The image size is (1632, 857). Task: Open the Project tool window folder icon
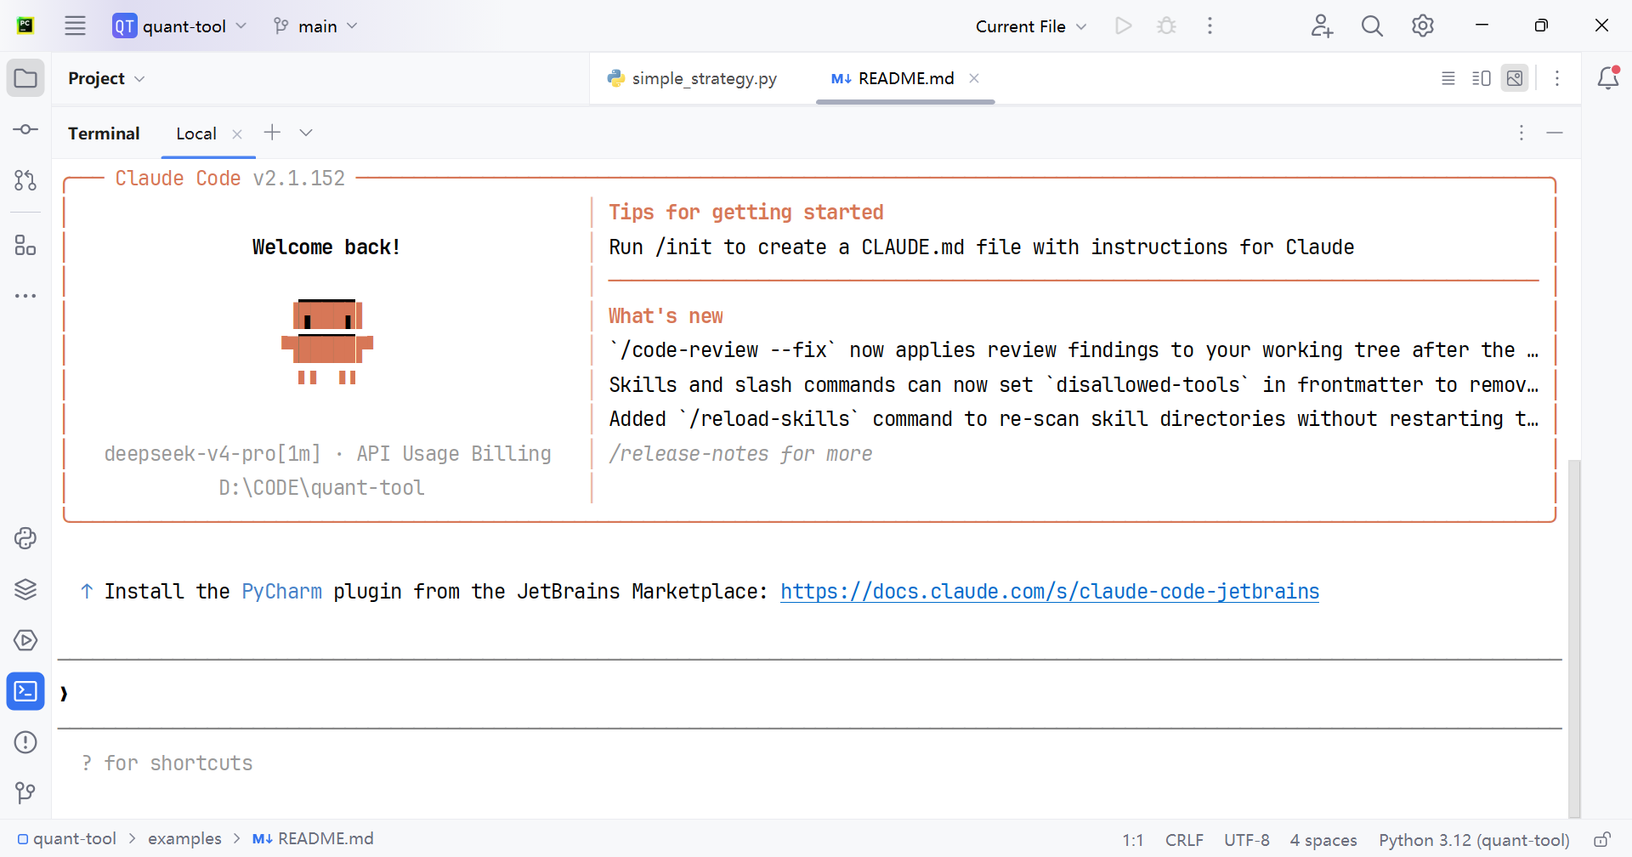tap(25, 78)
